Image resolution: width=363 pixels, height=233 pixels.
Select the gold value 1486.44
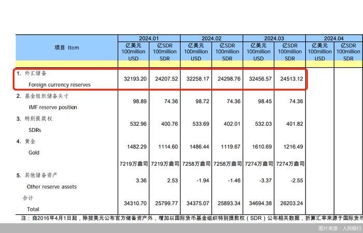pos(199,147)
